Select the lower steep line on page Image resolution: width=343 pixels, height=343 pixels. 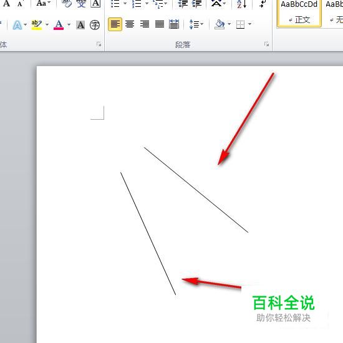click(x=148, y=233)
